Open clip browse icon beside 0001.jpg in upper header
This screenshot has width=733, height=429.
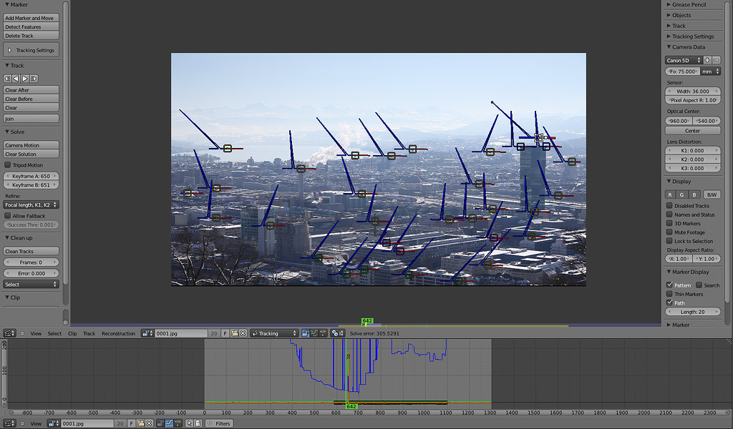(147, 333)
